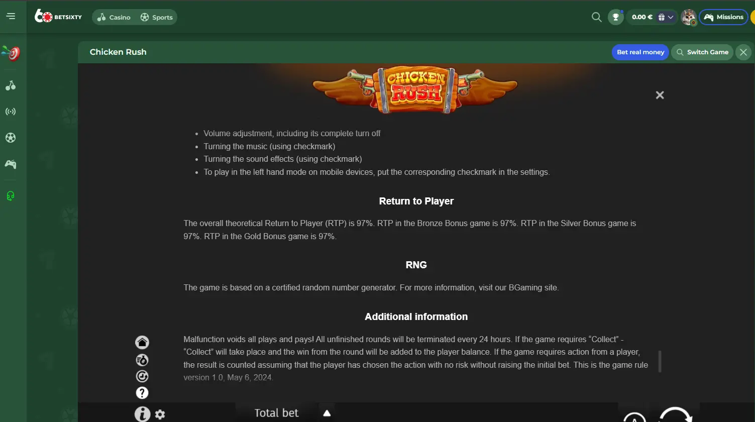Open the hamburger navigation menu
This screenshot has height=422, width=755.
(x=11, y=17)
